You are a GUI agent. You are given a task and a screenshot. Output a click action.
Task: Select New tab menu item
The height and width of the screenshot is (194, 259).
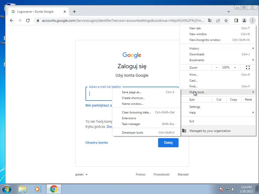(218, 28)
